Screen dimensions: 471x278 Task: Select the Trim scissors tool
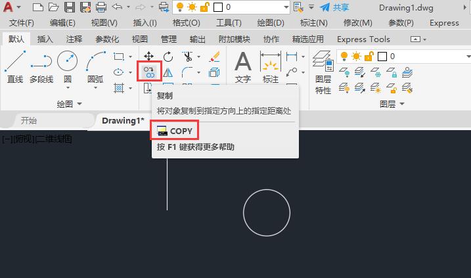[x=188, y=57]
